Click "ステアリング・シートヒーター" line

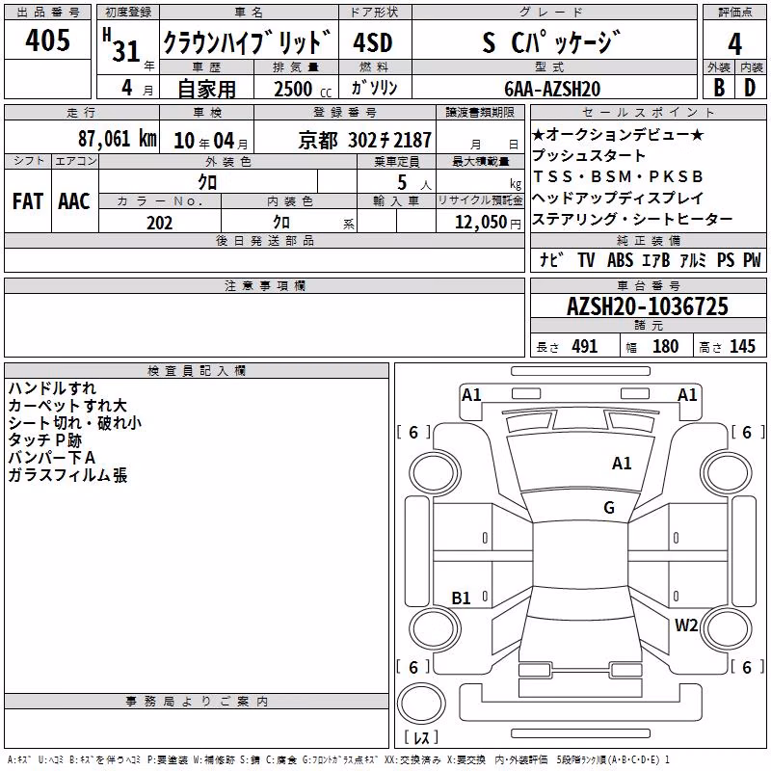(632, 219)
